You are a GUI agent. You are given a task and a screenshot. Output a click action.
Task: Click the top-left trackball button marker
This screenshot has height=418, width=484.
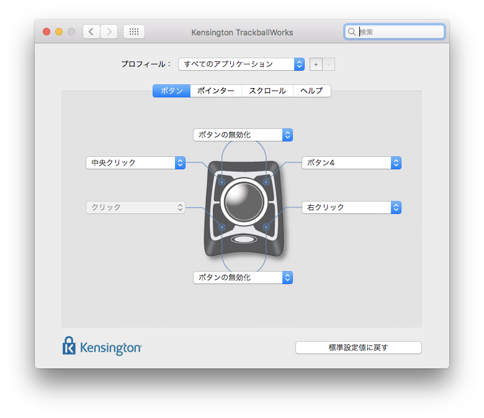point(222,182)
